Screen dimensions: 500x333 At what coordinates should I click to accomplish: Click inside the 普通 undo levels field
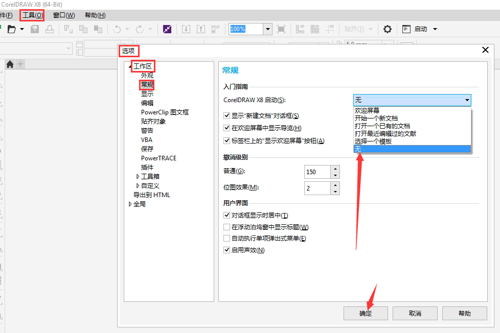(x=317, y=172)
